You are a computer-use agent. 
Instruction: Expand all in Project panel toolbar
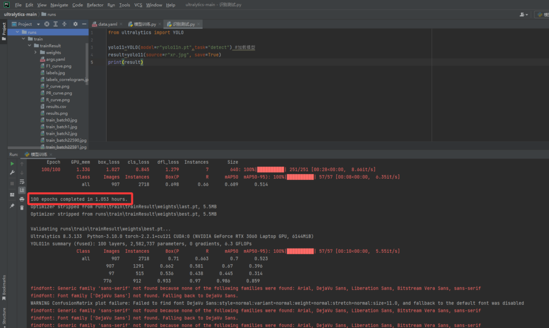point(56,24)
